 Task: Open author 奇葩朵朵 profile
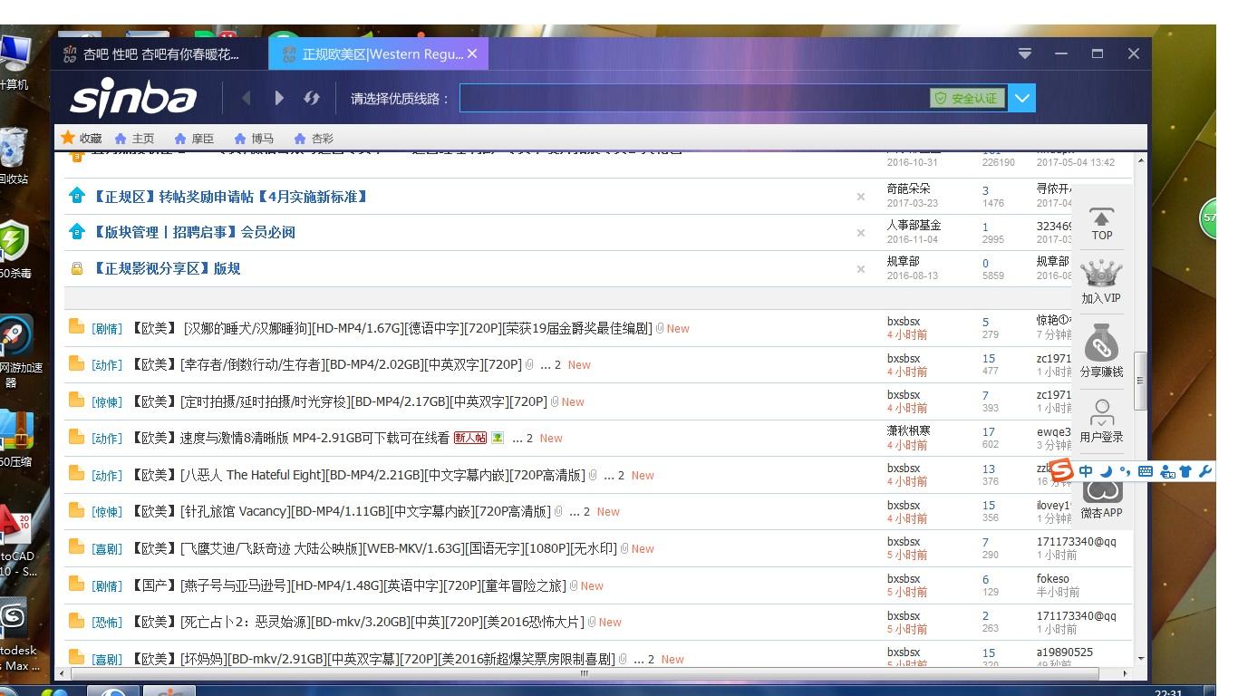(909, 189)
